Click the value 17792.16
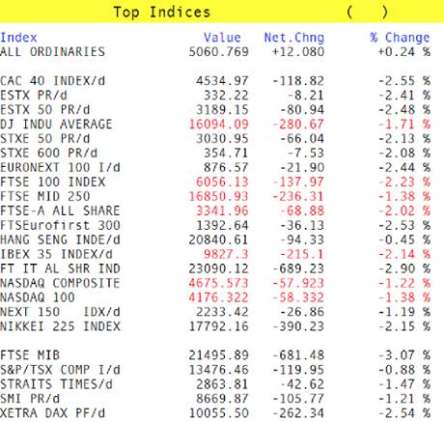The width and height of the screenshot is (444, 422). pyautogui.click(x=219, y=326)
